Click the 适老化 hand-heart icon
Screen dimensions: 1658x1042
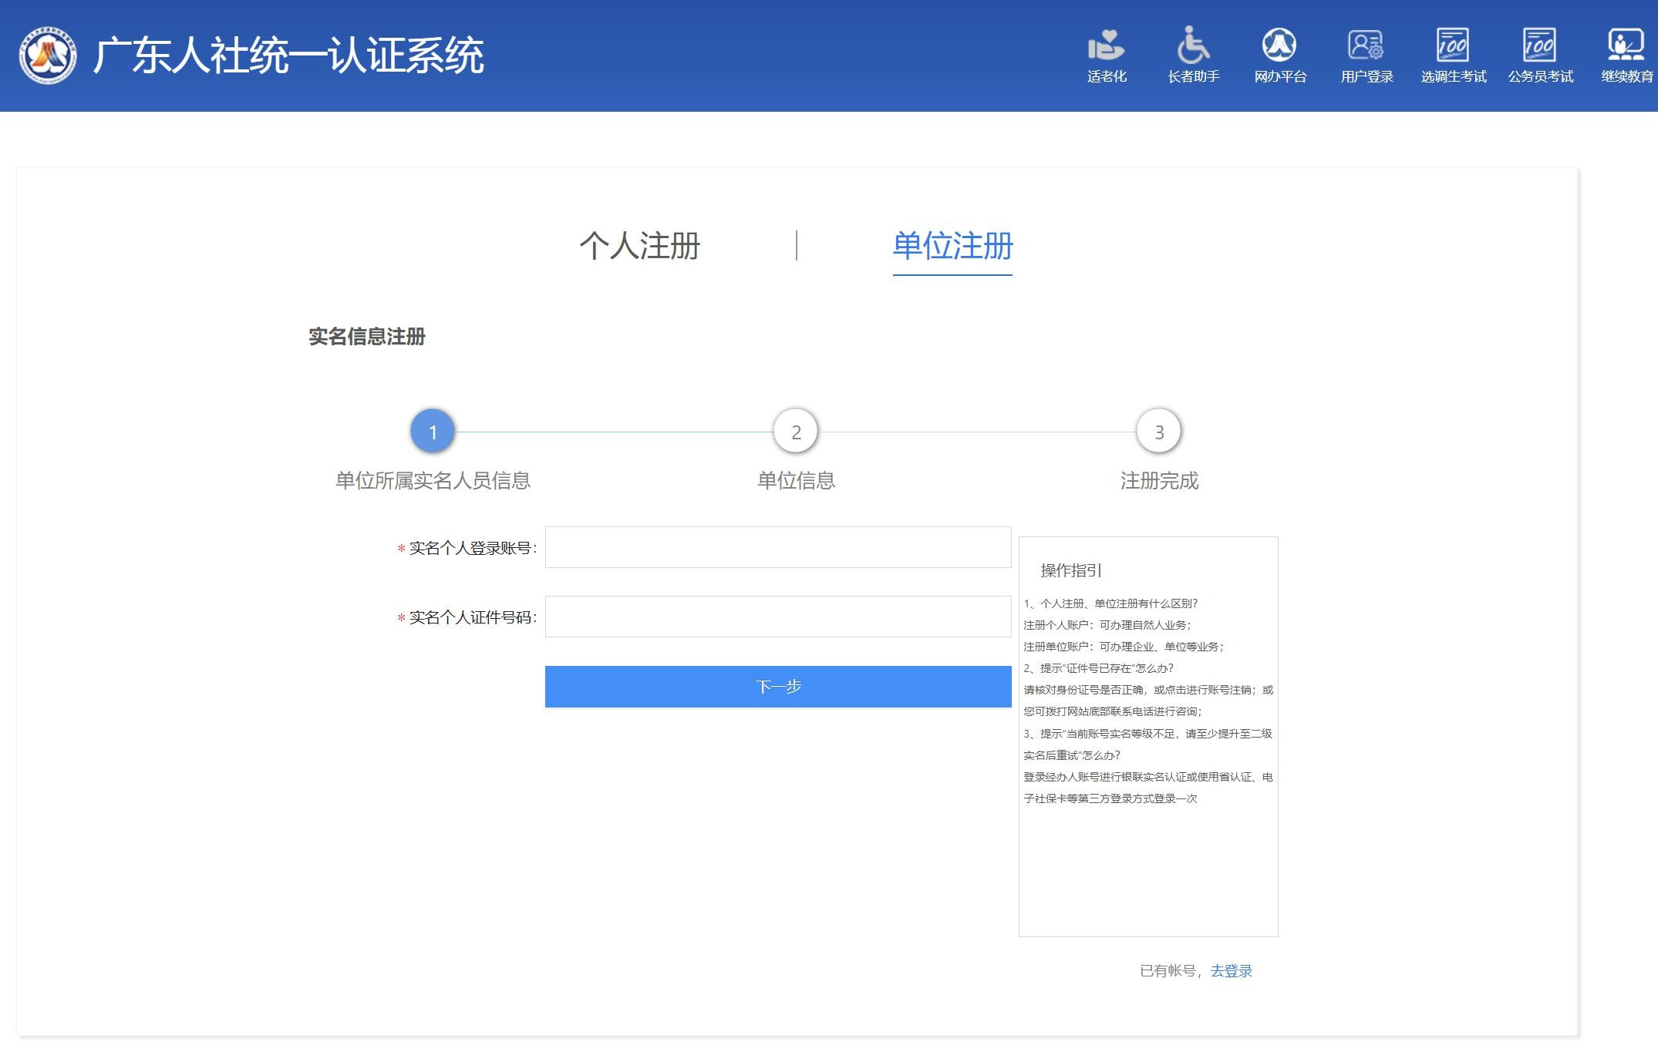[x=1107, y=45]
